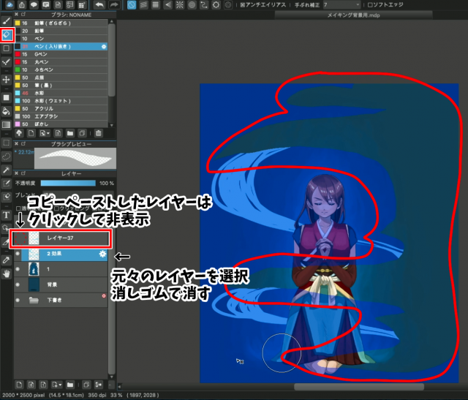The height and width of the screenshot is (400, 468).
Task: Select the Hand tool
Action: pyautogui.click(x=7, y=273)
